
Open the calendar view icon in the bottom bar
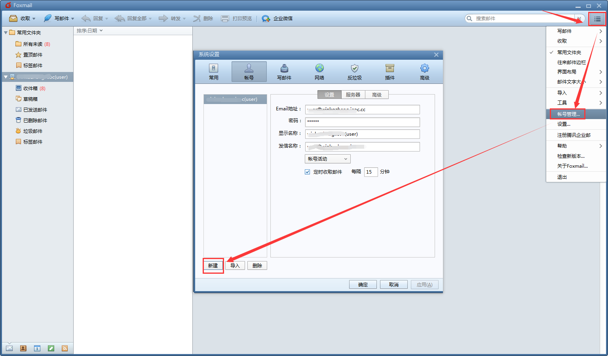(x=37, y=348)
